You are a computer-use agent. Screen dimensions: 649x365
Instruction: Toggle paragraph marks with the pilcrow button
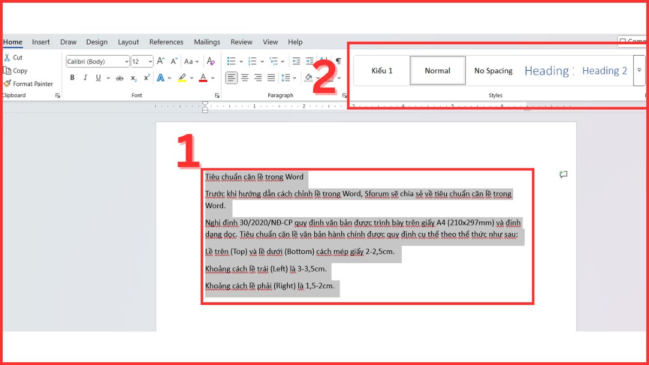[339, 62]
